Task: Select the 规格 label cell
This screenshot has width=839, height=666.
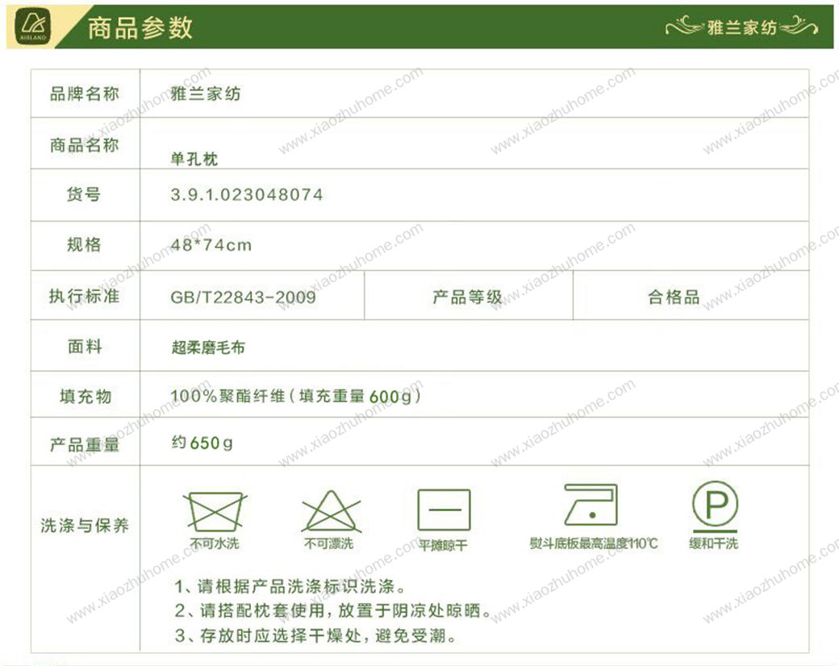Action: (85, 245)
